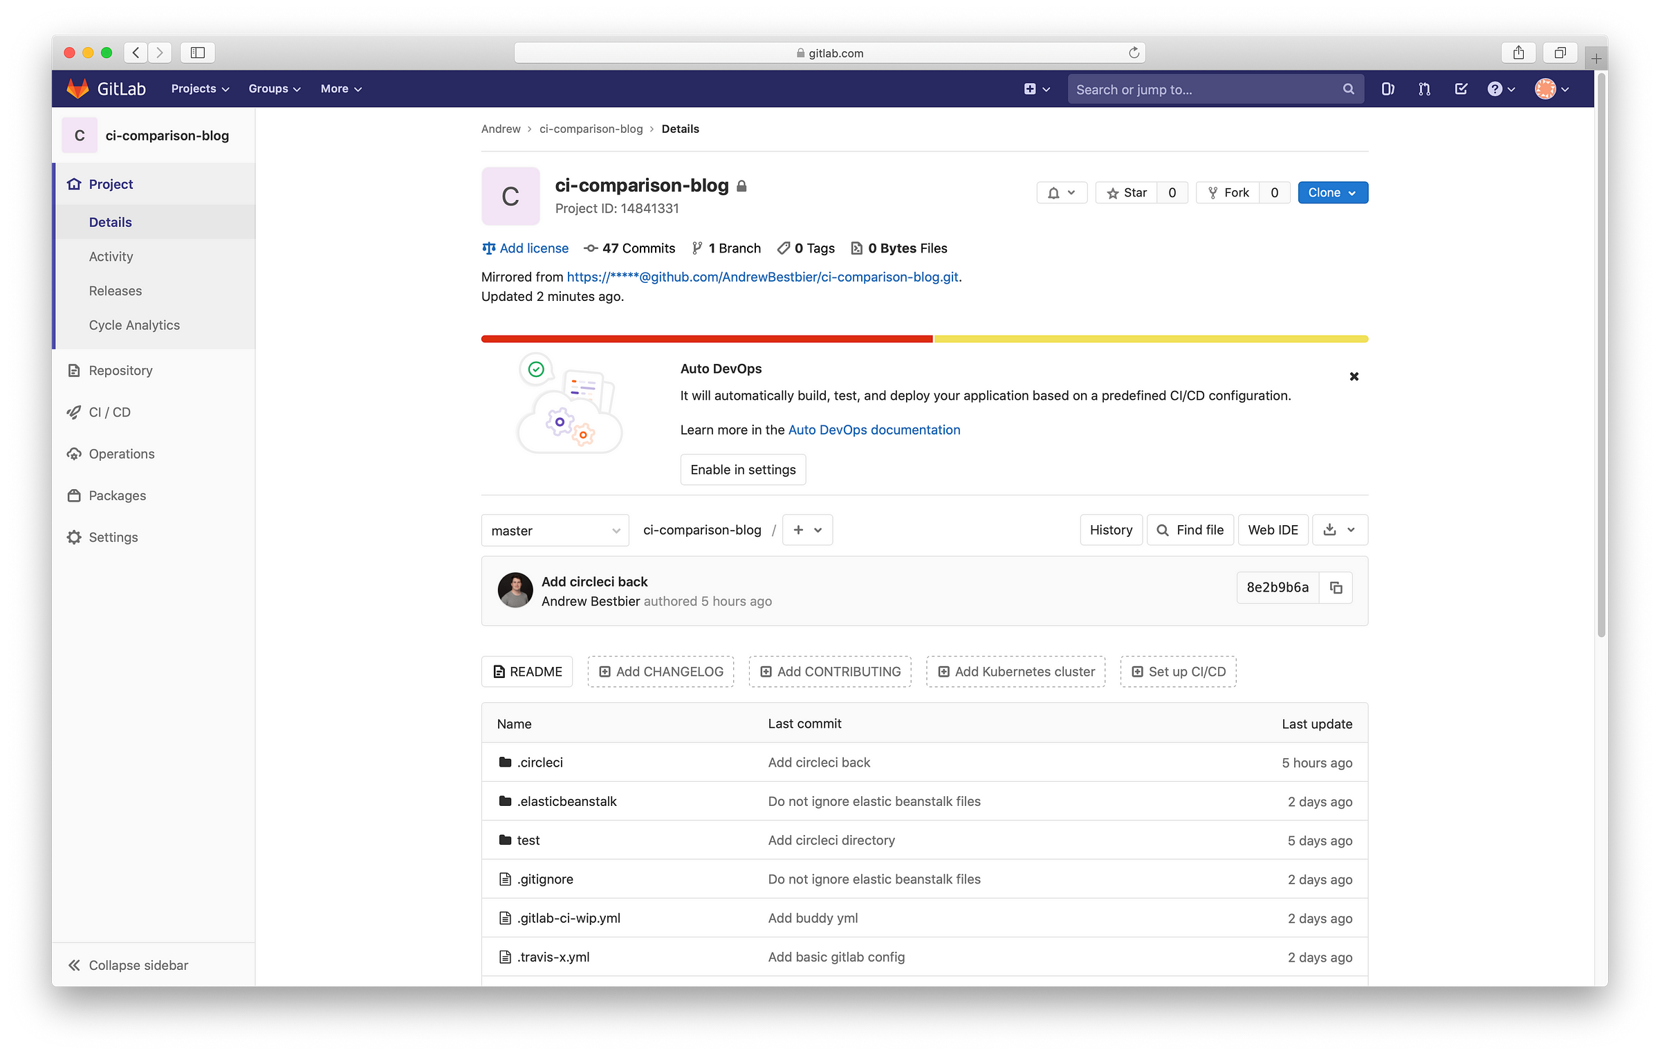The height and width of the screenshot is (1055, 1660).
Task: Open the .elasticbeanstalk folder
Action: [566, 801]
